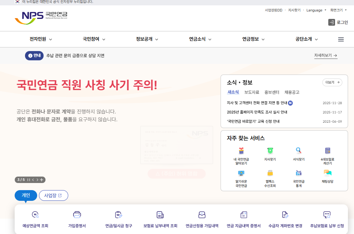Expand the 국민참여 menu
Screen dimensions: 354x234
pyautogui.click(x=94, y=39)
